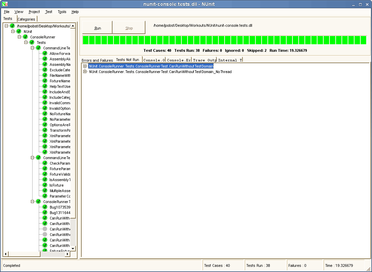The image size is (372, 272).
Task: Click the check icon beside IncludeCateg
Action: tap(45, 97)
